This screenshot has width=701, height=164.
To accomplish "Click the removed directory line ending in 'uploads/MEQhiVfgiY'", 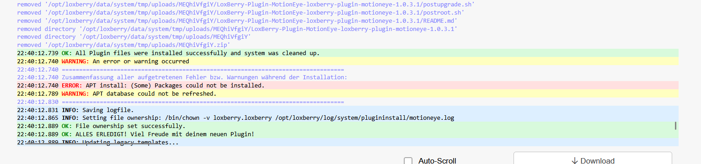I will [x=134, y=37].
